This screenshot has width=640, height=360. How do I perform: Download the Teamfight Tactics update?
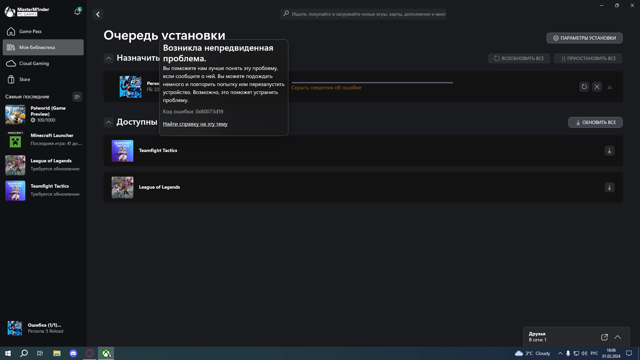coord(609,151)
